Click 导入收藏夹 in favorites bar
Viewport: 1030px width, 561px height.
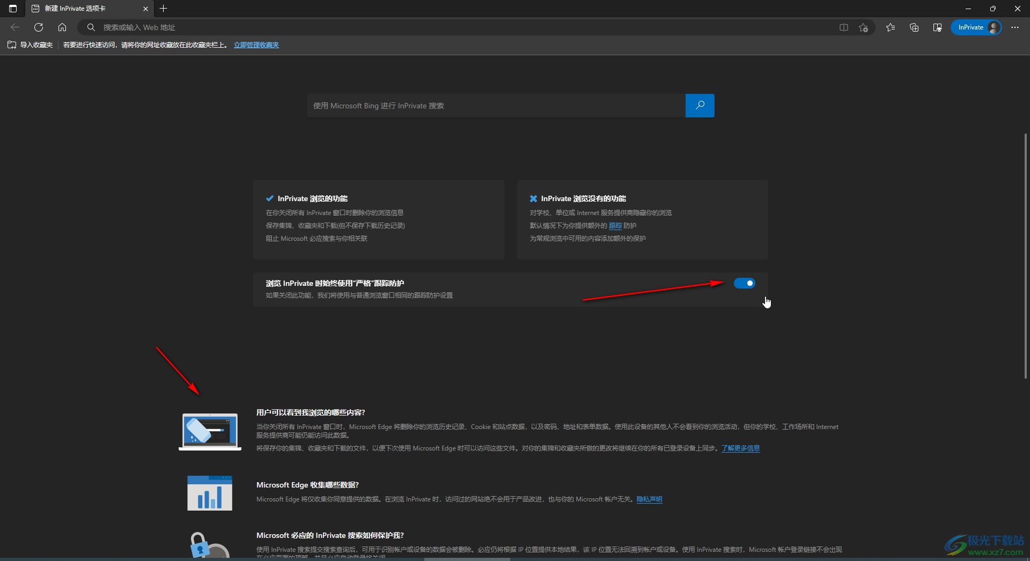coord(30,45)
